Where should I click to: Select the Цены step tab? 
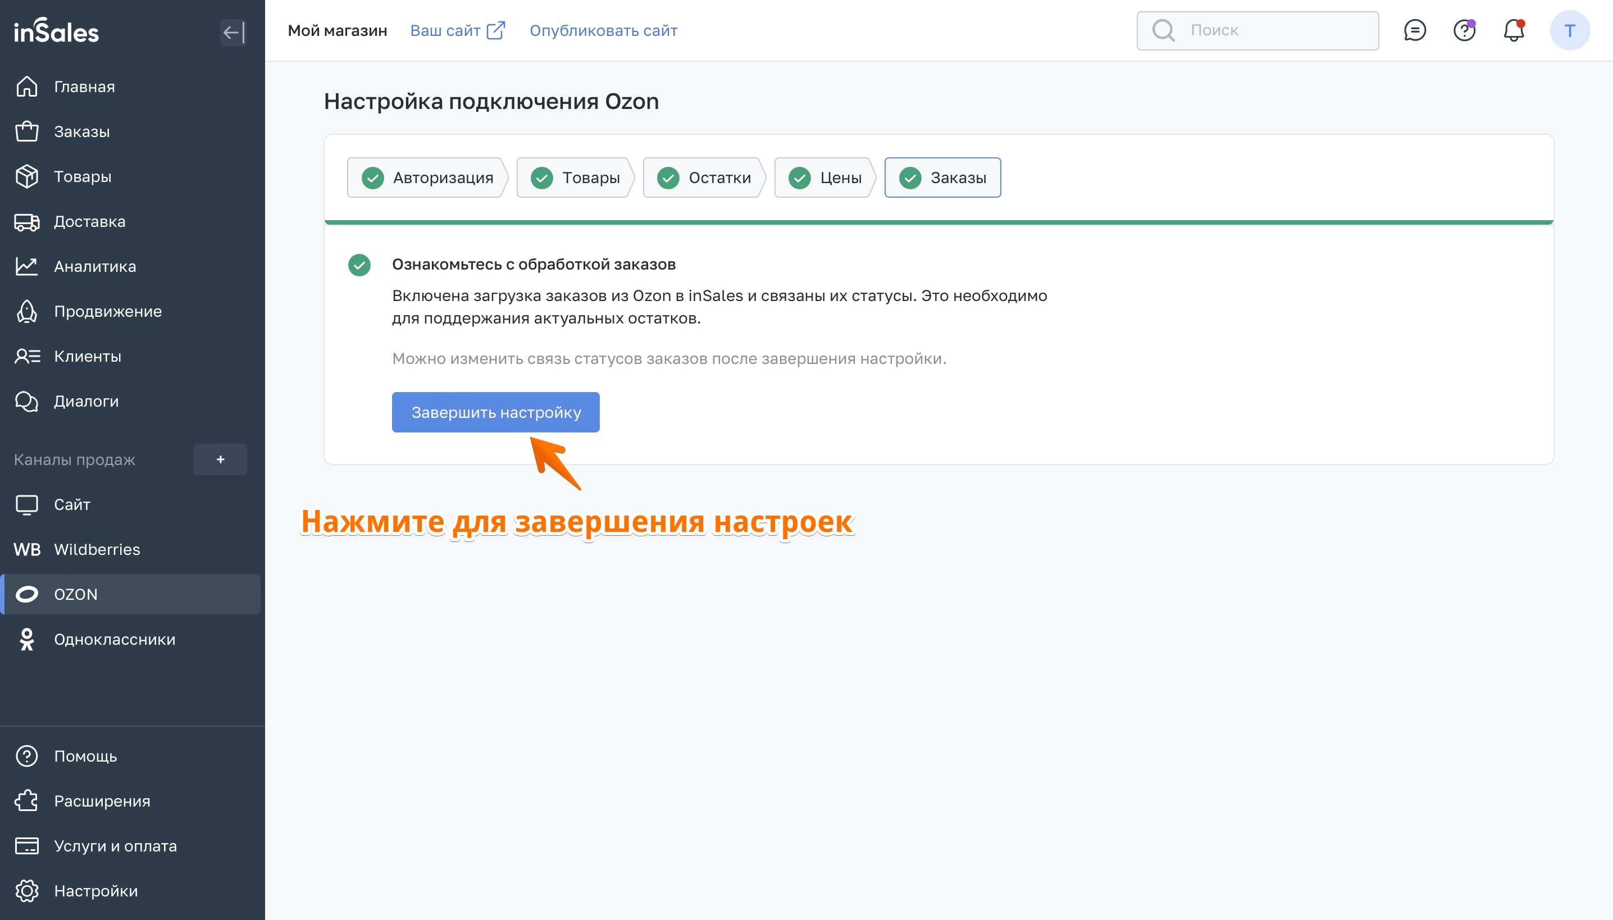(824, 177)
